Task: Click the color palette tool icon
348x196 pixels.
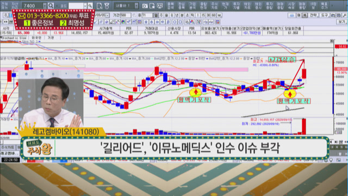Action: [123, 22]
